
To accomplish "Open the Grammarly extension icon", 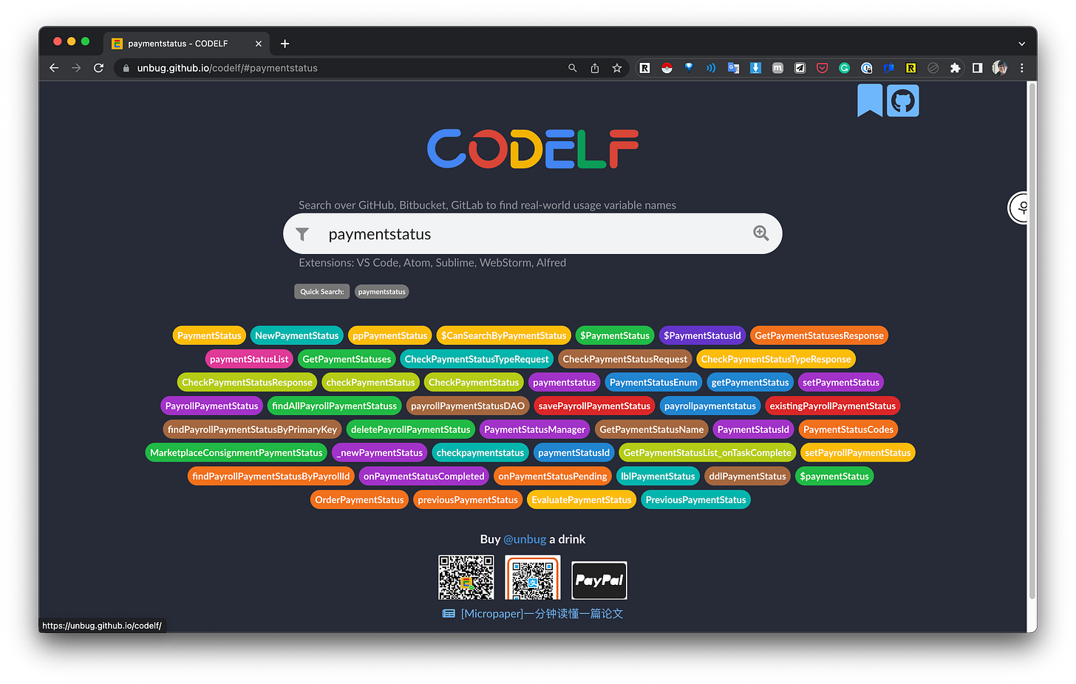I will coord(844,68).
